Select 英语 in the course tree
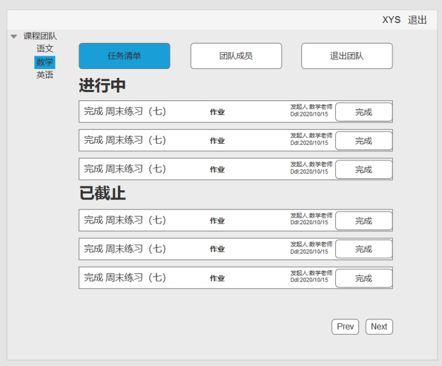 click(x=45, y=75)
